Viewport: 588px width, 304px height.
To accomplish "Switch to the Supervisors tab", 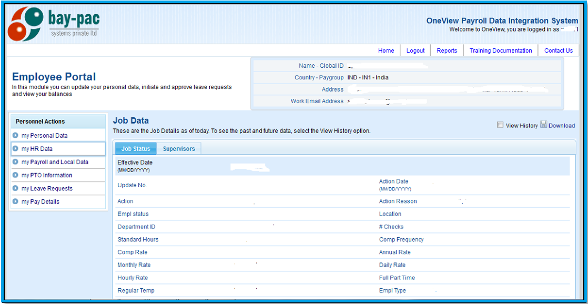I will pos(179,149).
